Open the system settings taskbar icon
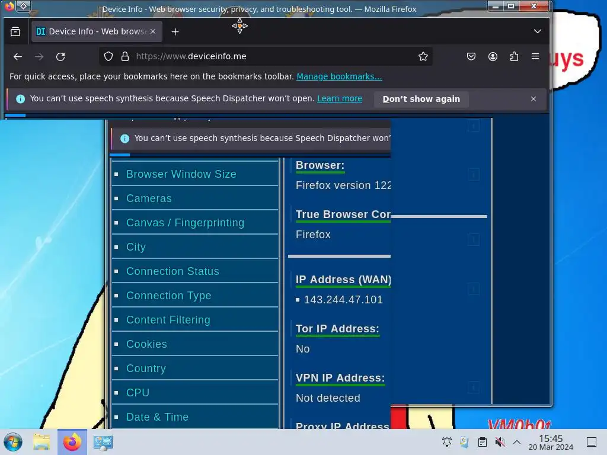This screenshot has width=607, height=455. pyautogui.click(x=103, y=442)
